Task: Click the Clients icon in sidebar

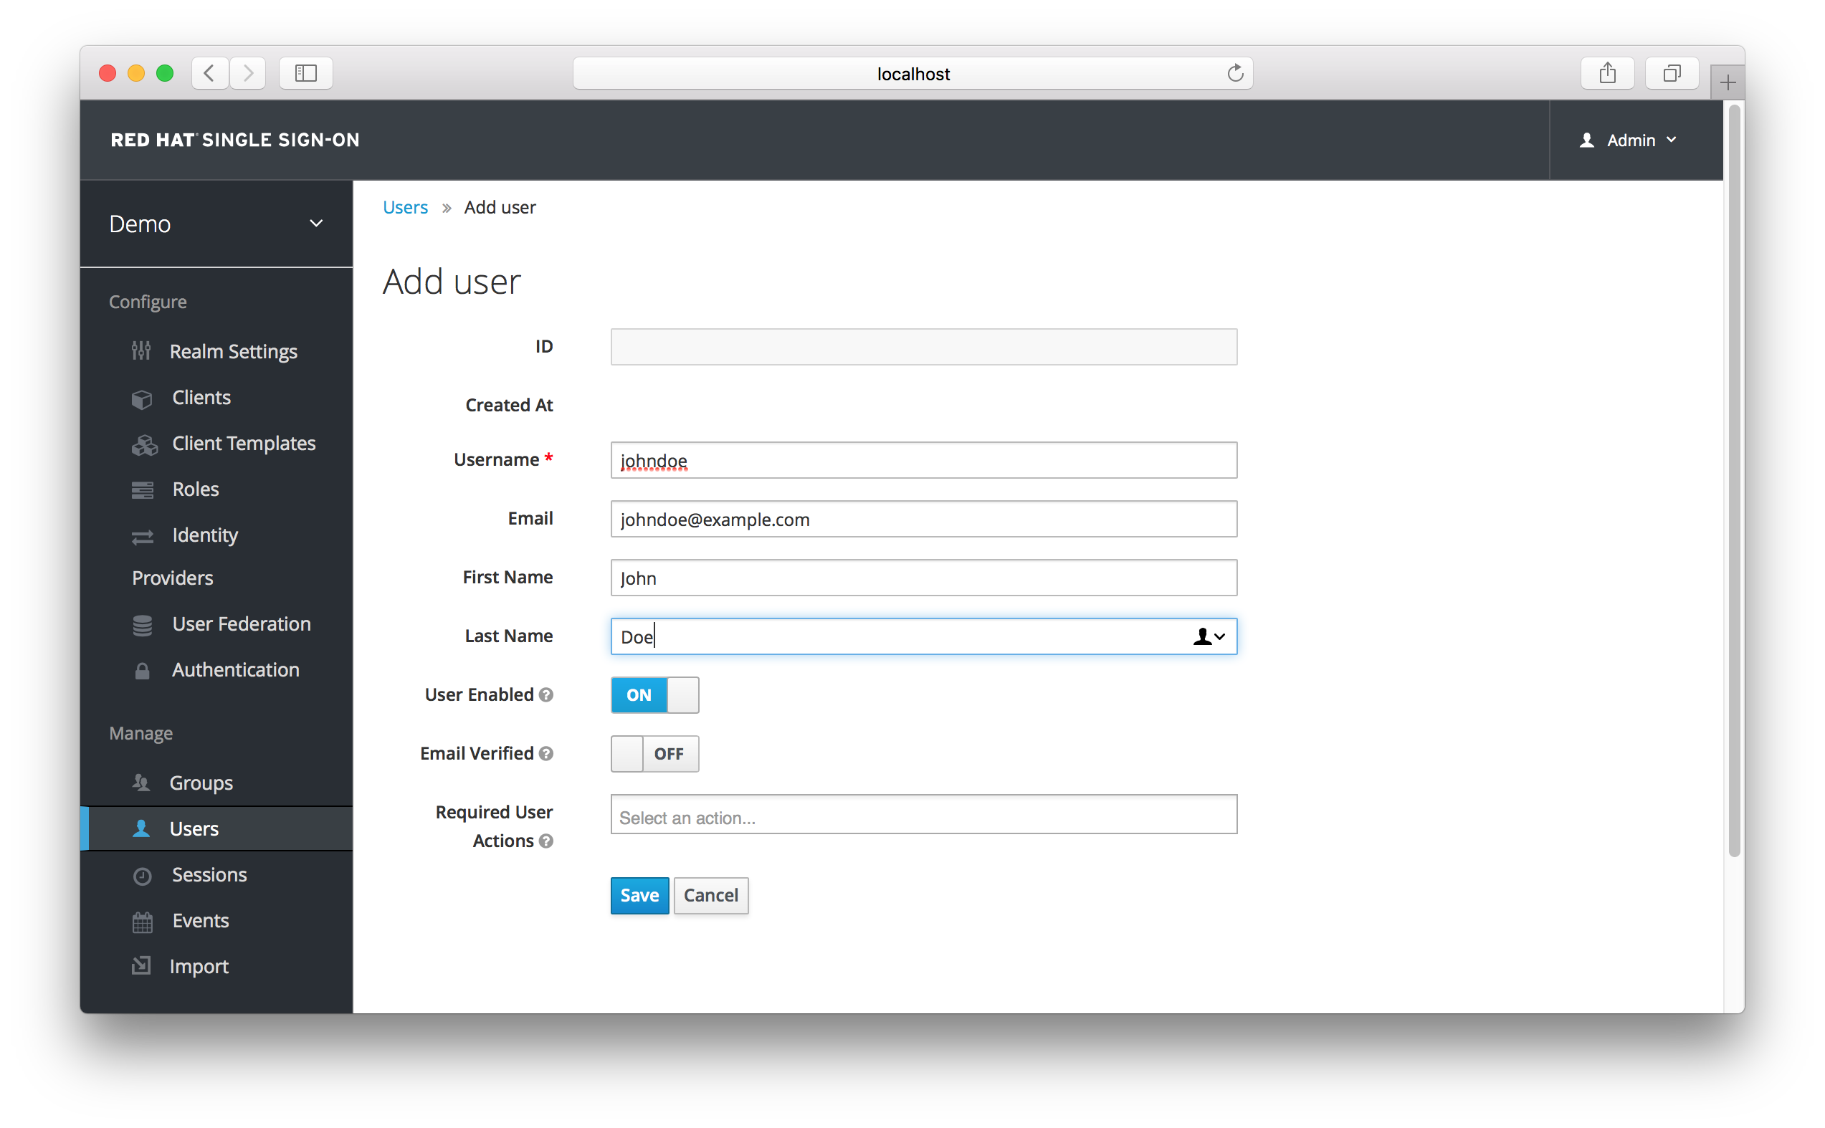Action: tap(142, 397)
